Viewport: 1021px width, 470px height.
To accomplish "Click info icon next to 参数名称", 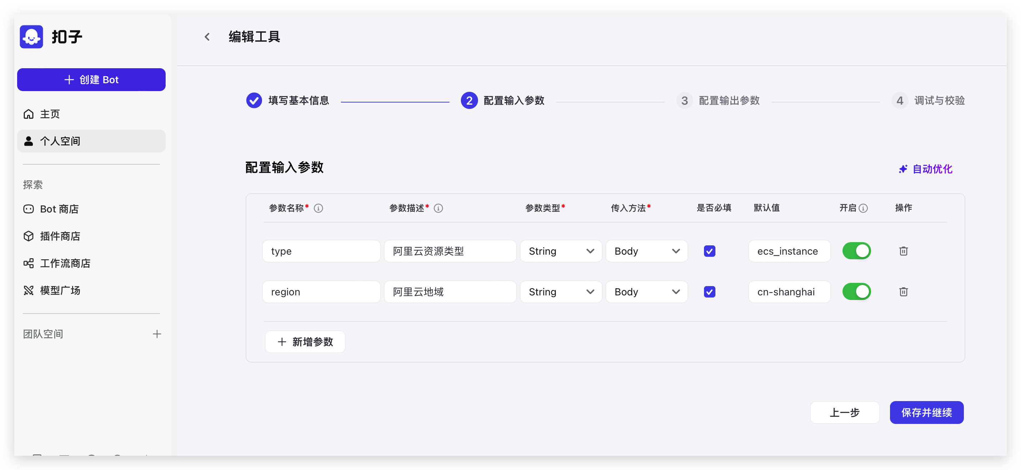I will pyautogui.click(x=318, y=208).
